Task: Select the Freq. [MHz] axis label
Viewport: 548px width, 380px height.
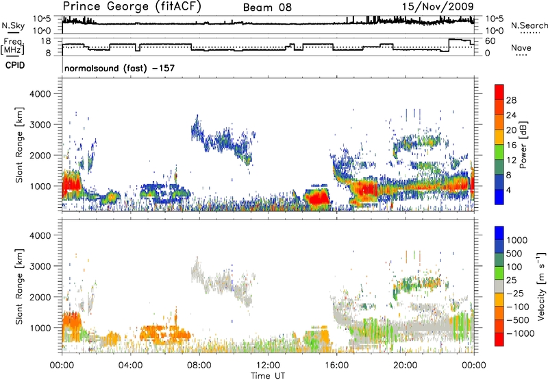Action: pyautogui.click(x=13, y=46)
